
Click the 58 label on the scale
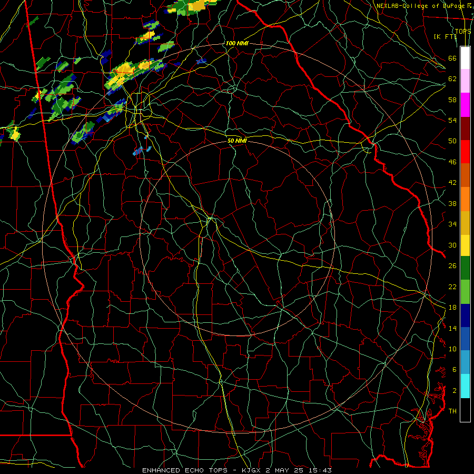click(452, 100)
